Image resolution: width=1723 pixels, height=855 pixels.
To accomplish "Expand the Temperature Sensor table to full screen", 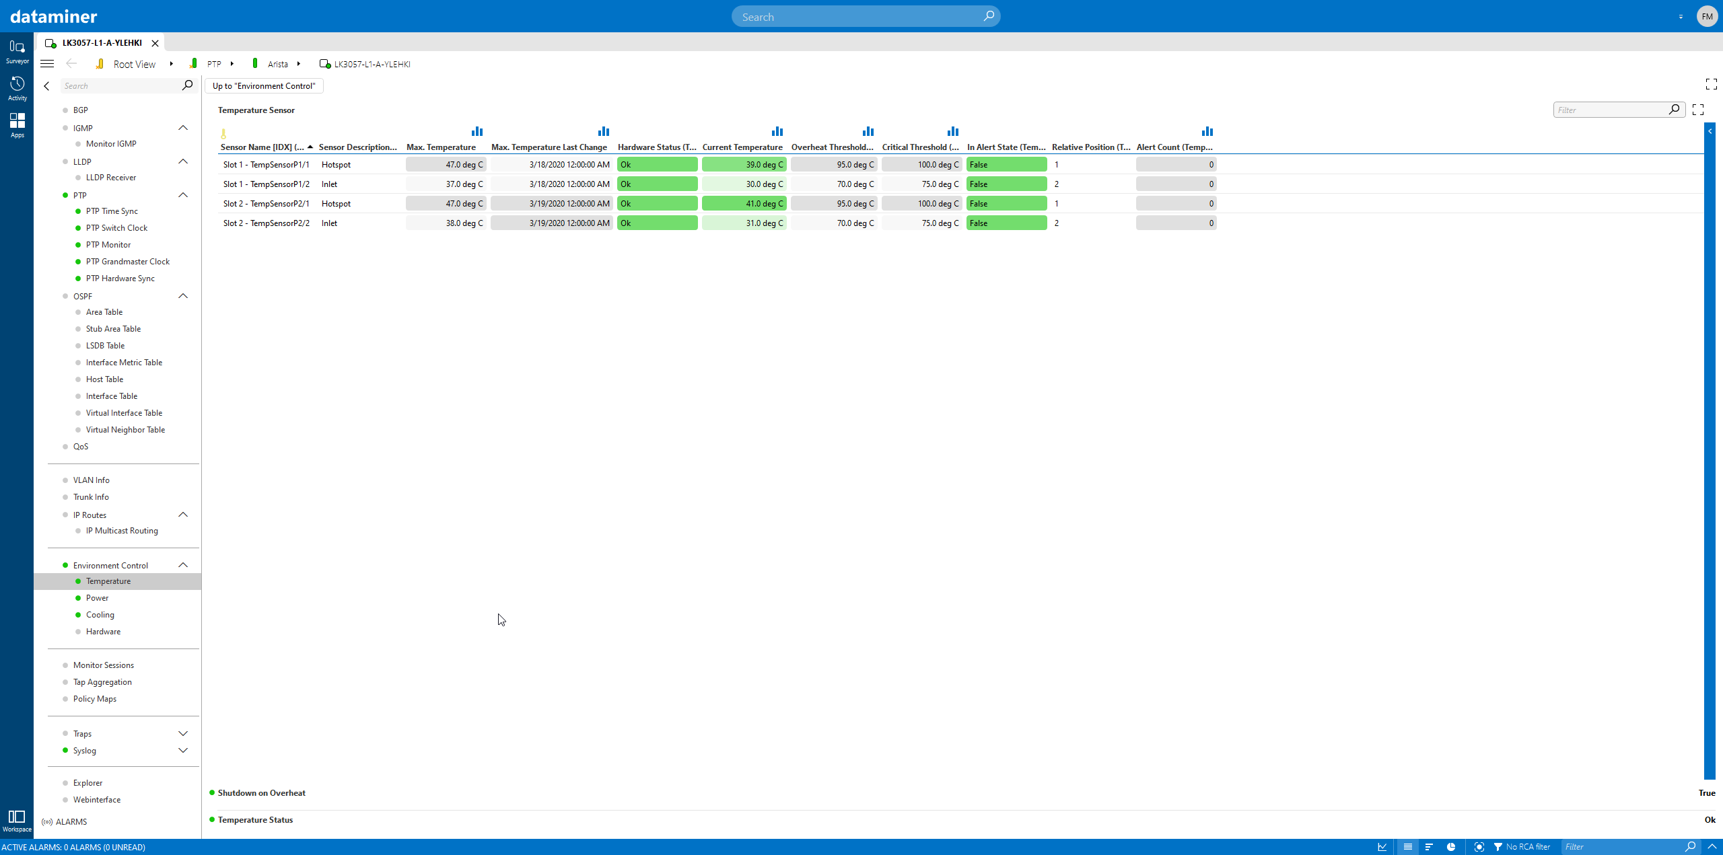I will pos(1697,109).
